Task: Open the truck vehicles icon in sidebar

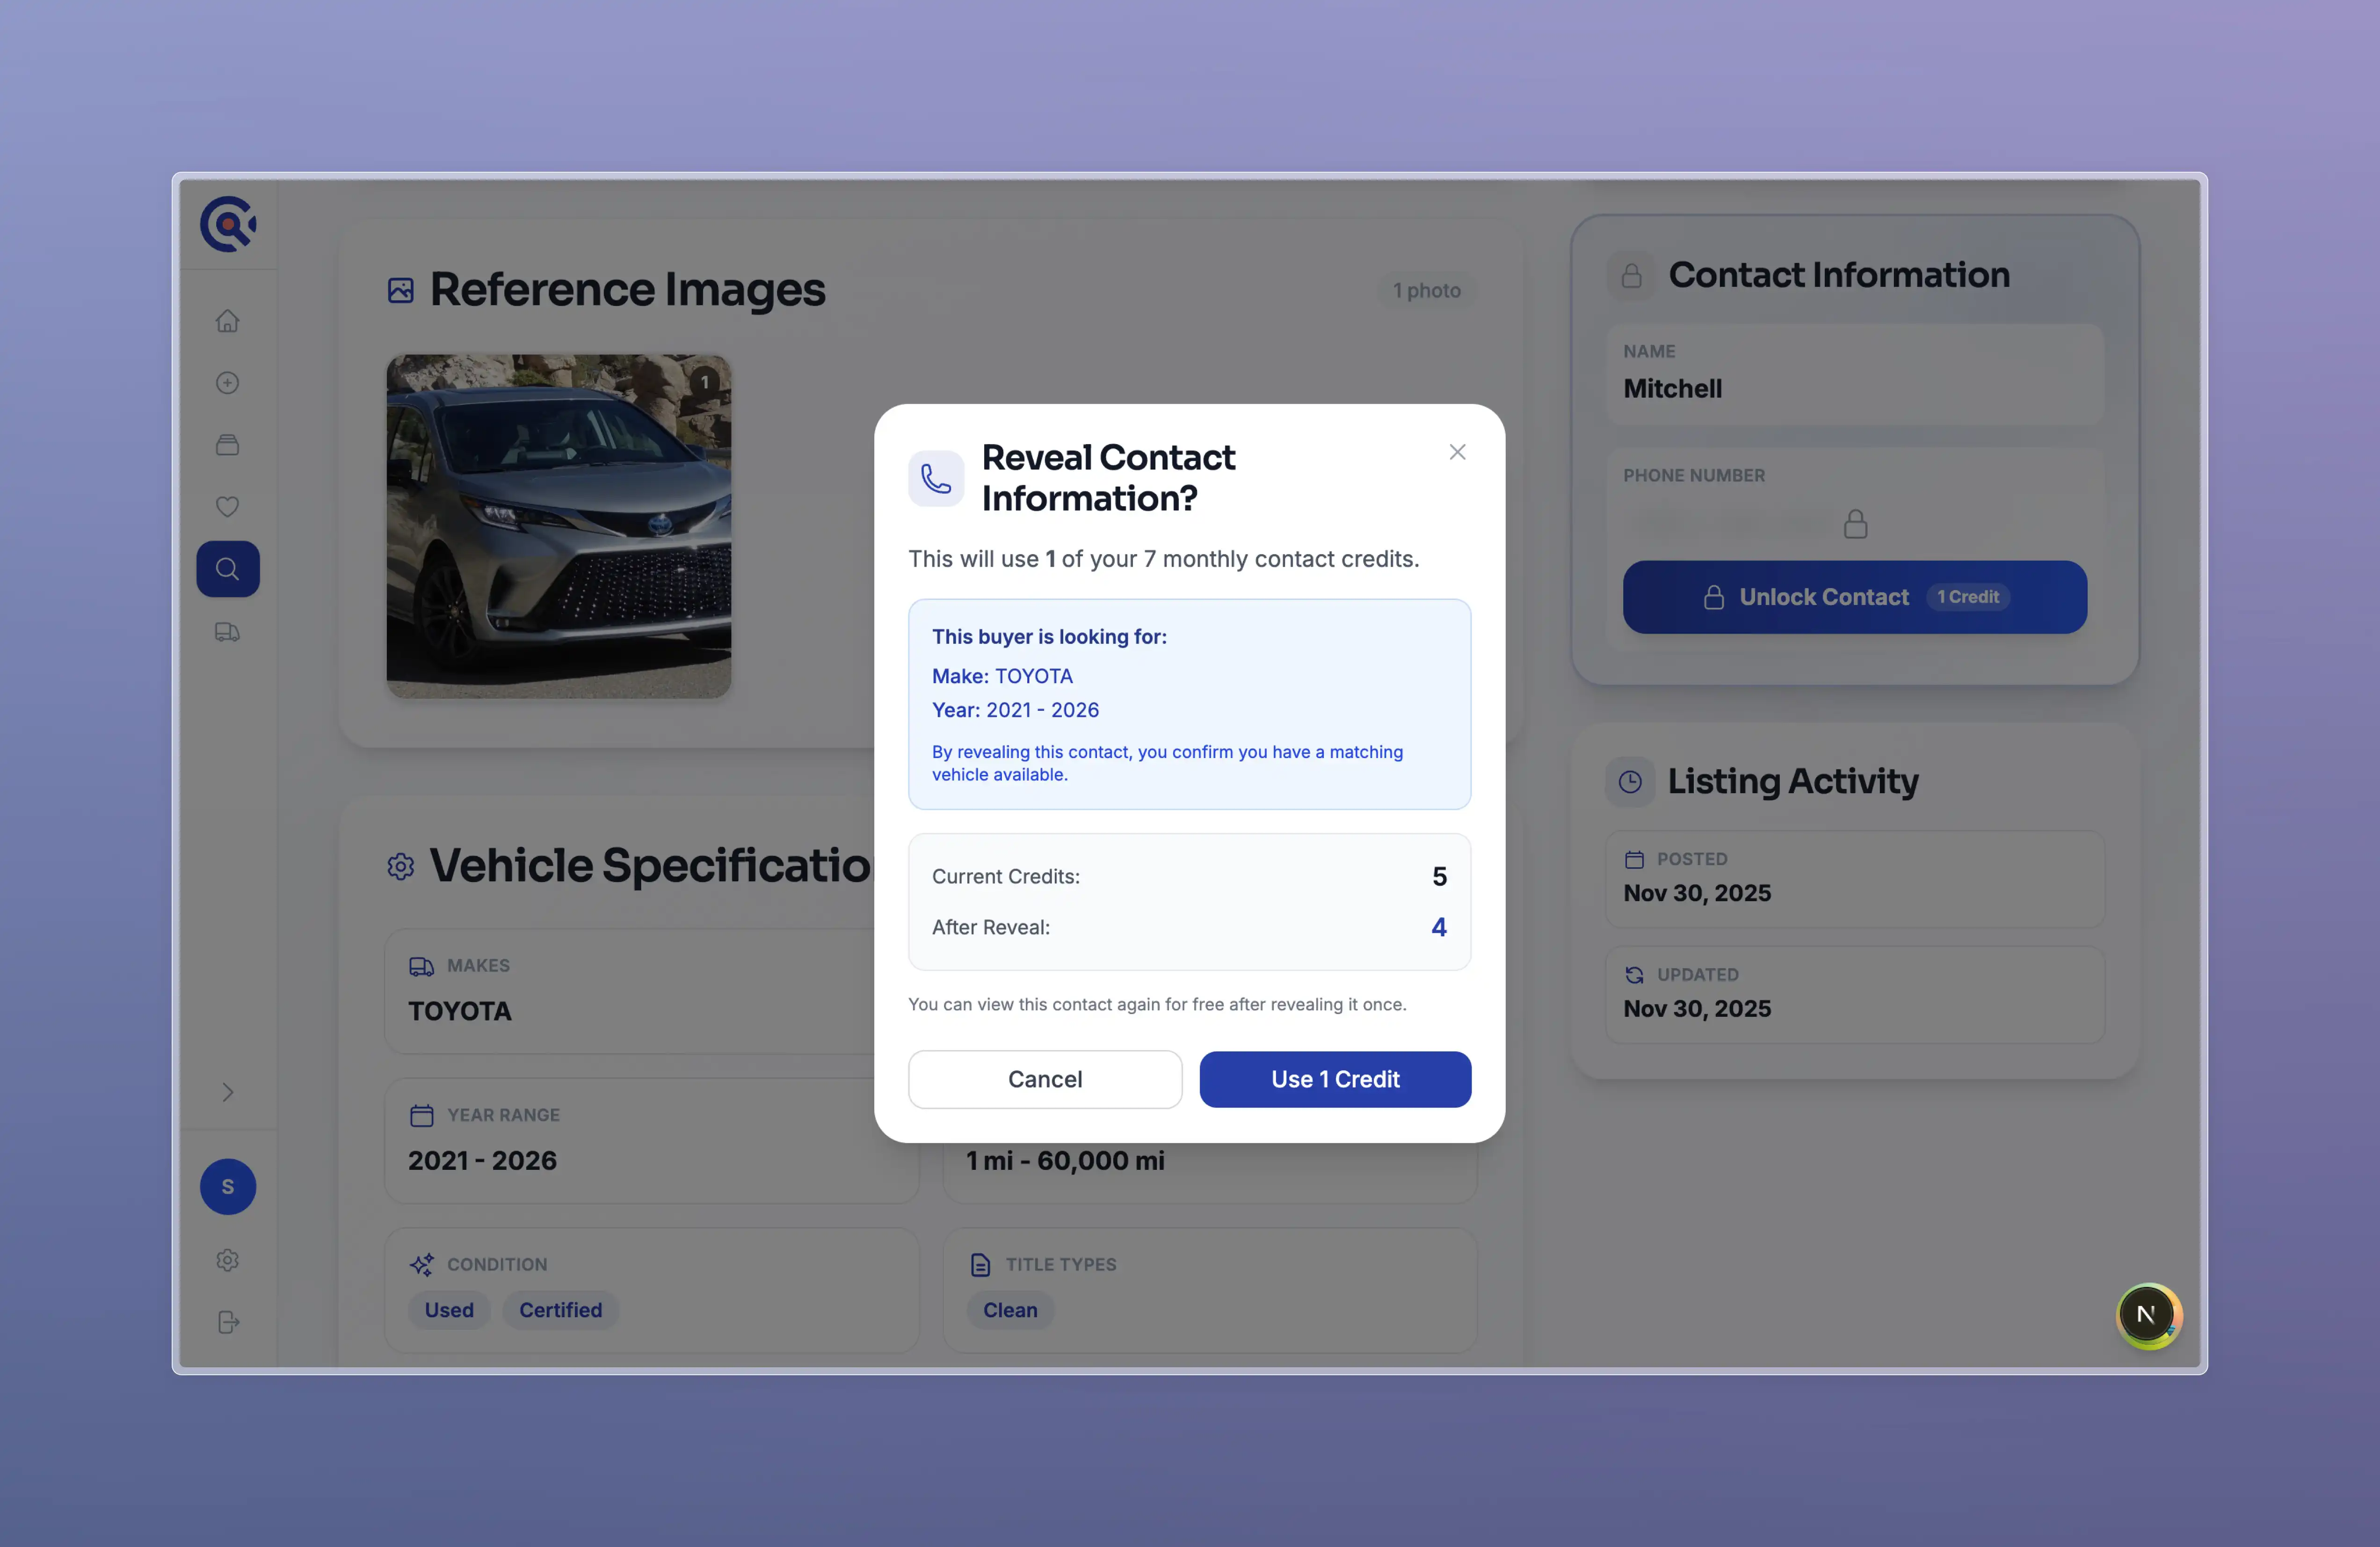Action: [228, 631]
